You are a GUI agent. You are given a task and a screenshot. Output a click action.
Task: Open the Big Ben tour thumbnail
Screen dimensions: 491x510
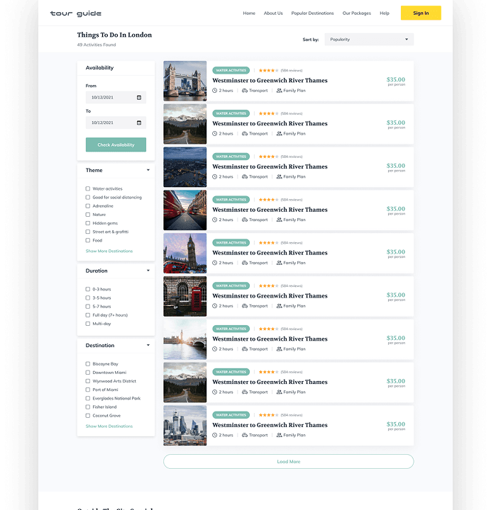(x=185, y=254)
